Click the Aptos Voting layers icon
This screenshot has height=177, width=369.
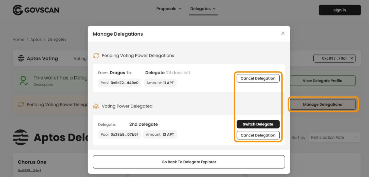coord(20,58)
